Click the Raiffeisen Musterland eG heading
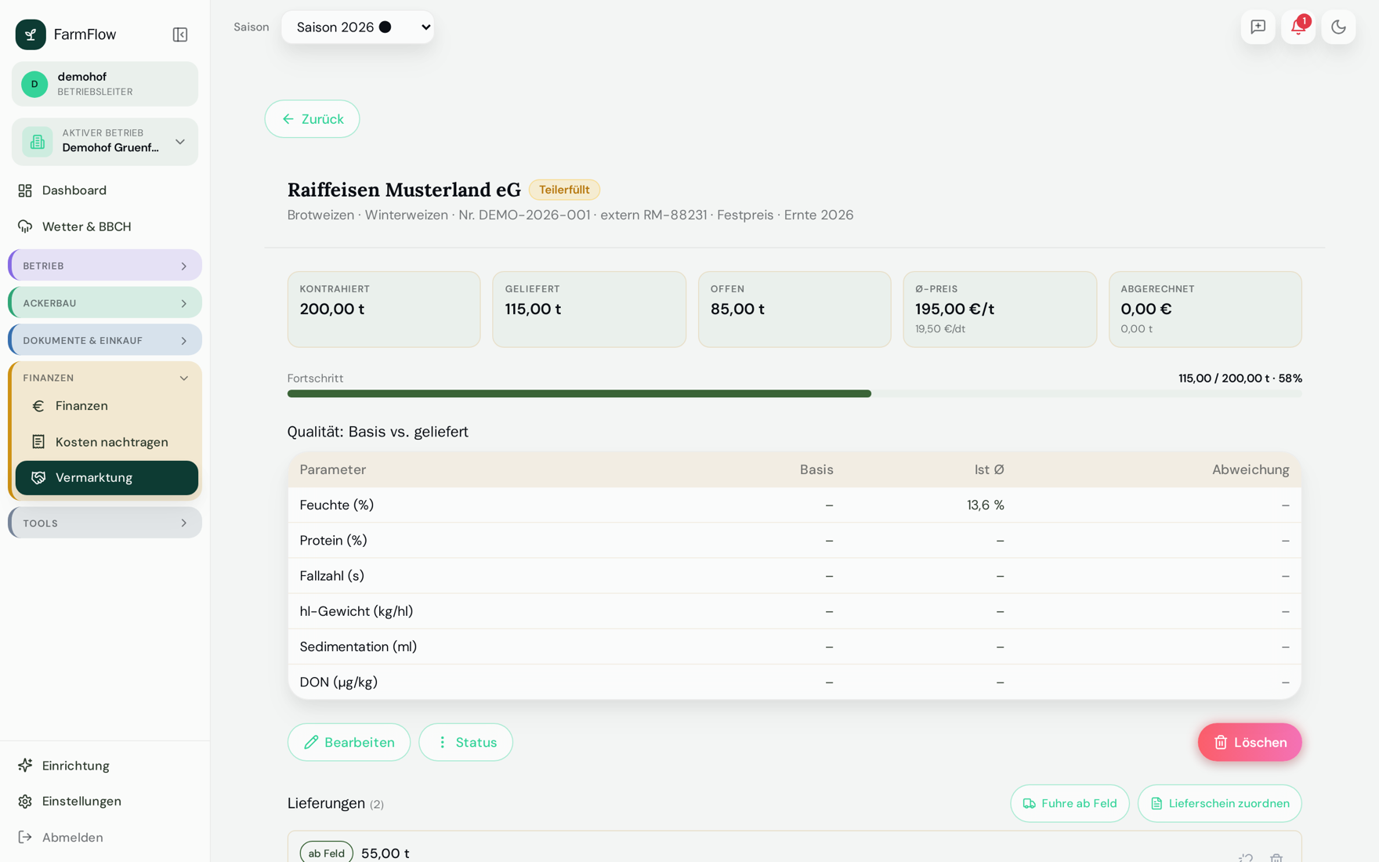Viewport: 1379px width, 862px height. click(x=404, y=190)
